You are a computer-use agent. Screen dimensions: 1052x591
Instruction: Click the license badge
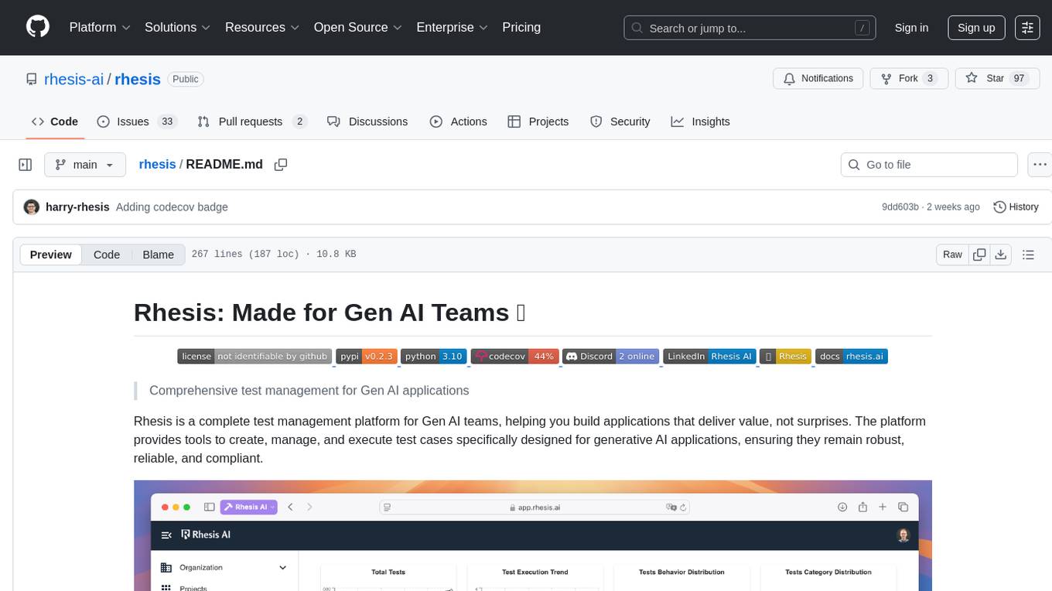[x=254, y=357]
